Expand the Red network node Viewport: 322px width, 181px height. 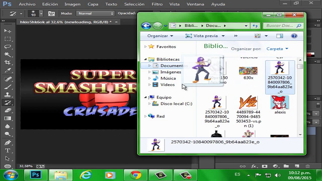pyautogui.click(x=145, y=116)
